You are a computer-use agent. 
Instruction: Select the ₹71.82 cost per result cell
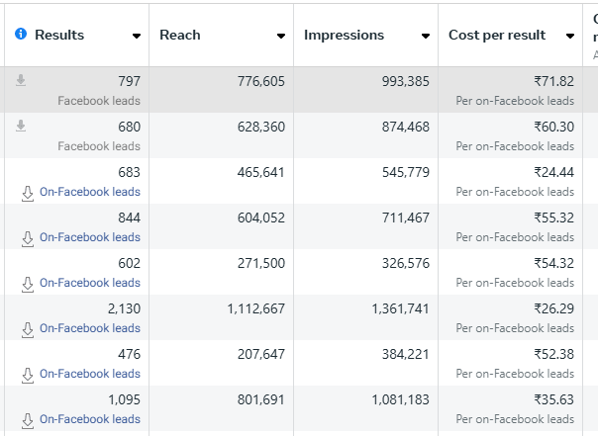[x=553, y=81]
